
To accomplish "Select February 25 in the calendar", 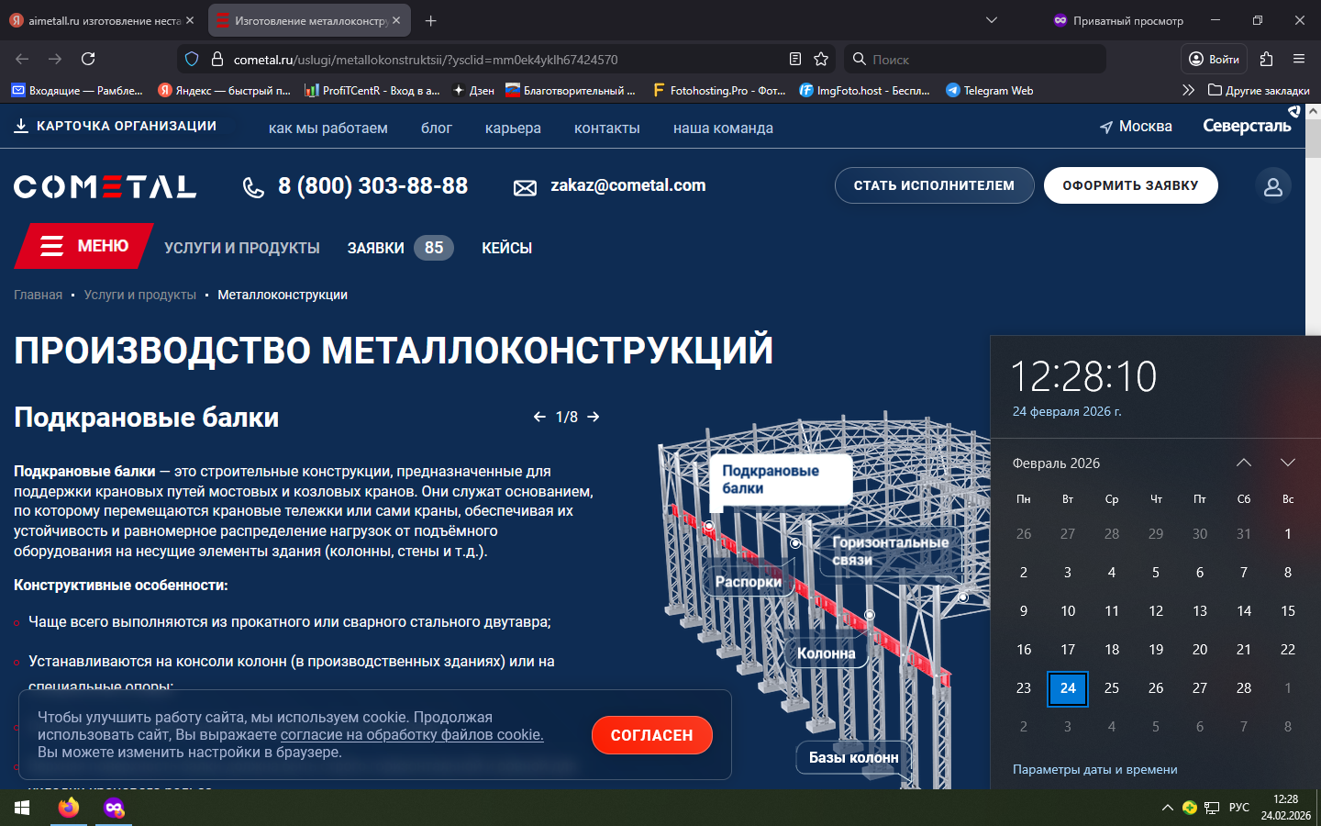I will pyautogui.click(x=1111, y=688).
